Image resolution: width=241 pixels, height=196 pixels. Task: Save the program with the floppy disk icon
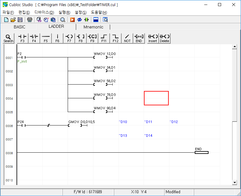(x=20, y=20)
